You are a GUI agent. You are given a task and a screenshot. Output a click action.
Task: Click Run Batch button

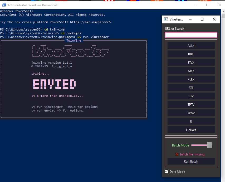191,161
